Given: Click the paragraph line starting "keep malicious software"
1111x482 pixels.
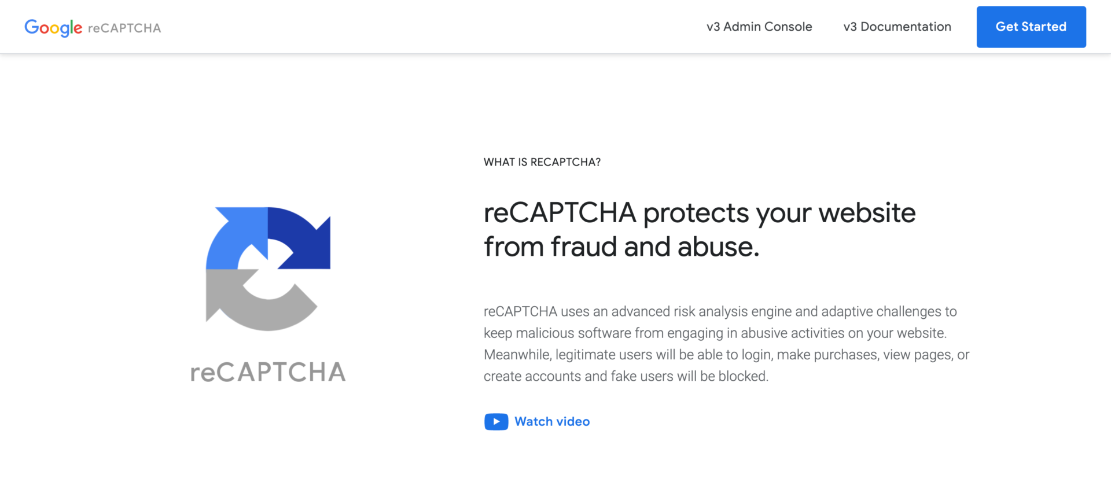Looking at the screenshot, I should [715, 333].
